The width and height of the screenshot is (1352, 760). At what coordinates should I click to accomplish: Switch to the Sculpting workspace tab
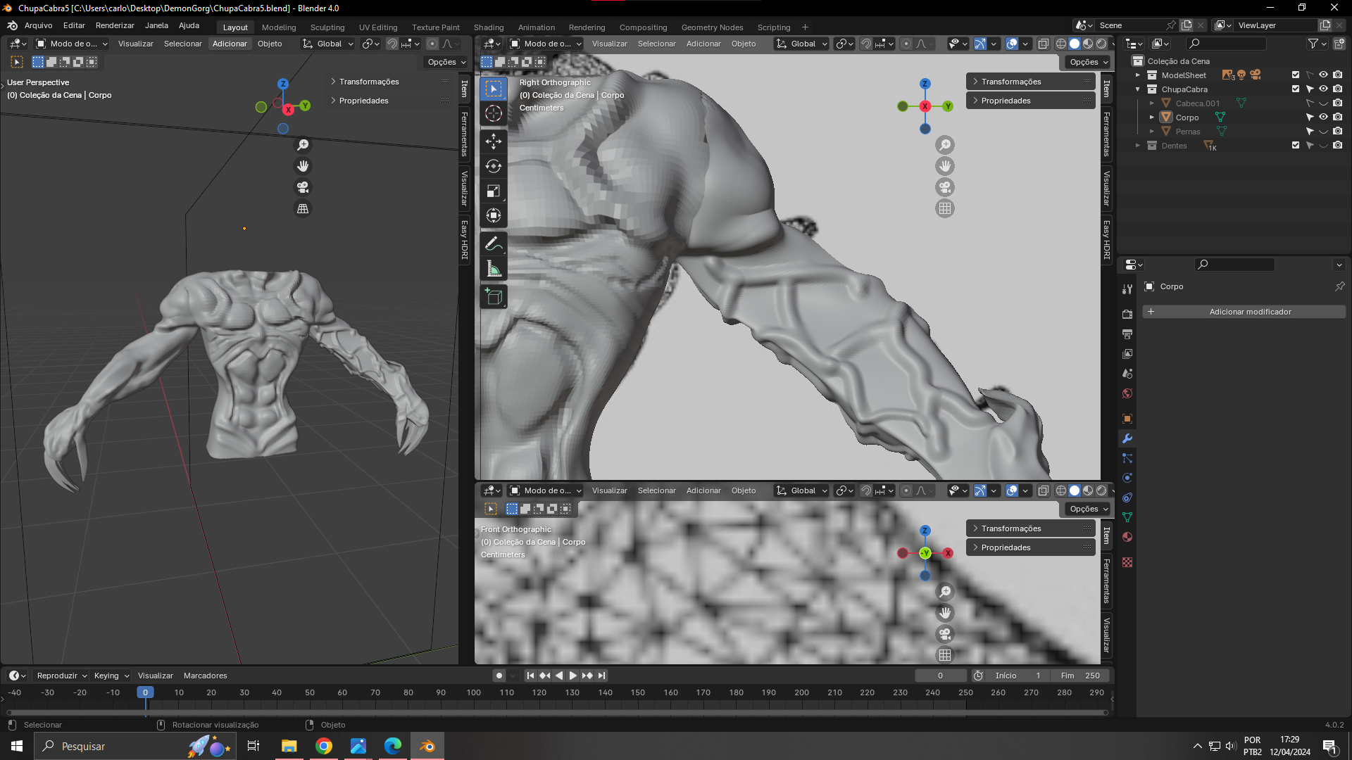pyautogui.click(x=327, y=27)
